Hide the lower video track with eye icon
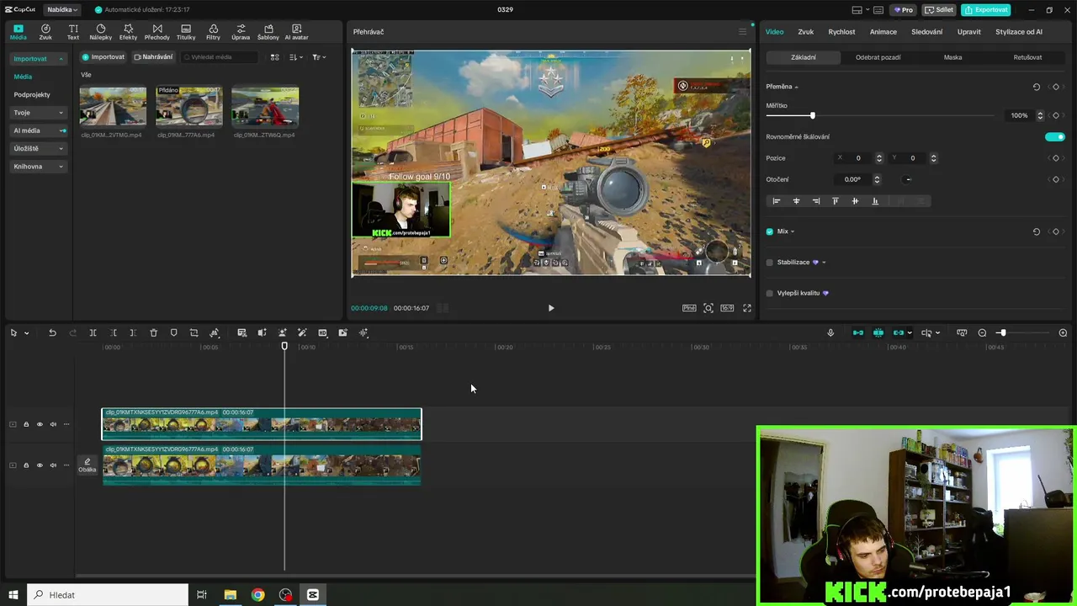The image size is (1077, 606). pos(40,465)
